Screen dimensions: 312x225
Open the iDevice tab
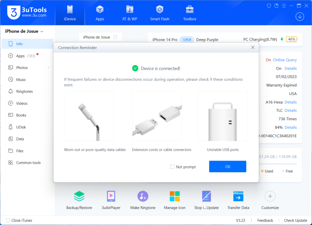70,13
